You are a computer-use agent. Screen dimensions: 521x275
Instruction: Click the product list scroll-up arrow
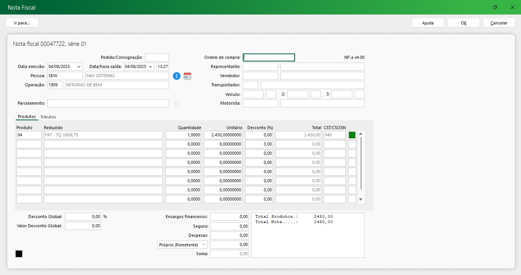tap(361, 134)
